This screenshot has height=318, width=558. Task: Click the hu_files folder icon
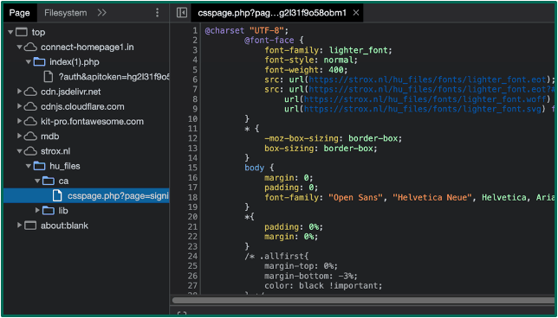[x=40, y=166]
